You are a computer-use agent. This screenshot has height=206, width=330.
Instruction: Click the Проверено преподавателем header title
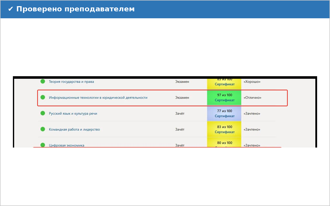click(x=75, y=9)
